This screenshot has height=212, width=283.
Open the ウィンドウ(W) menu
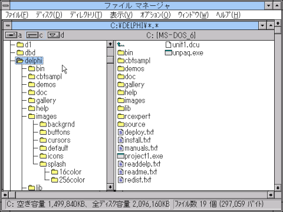[x=193, y=15]
